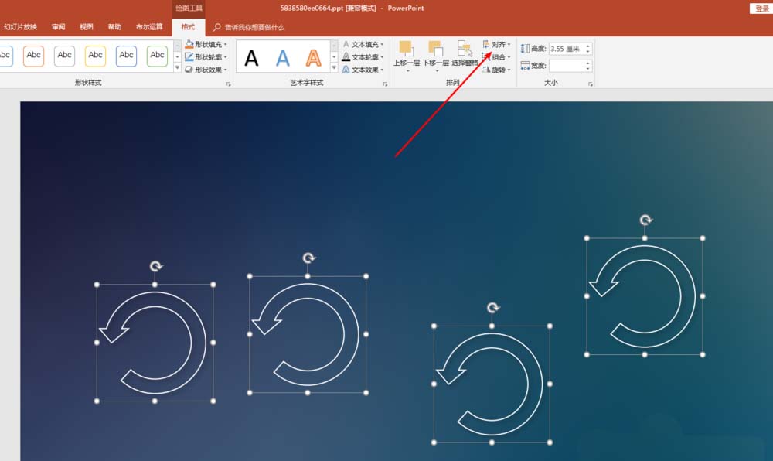Select the 格式 tab
Image resolution: width=773 pixels, height=461 pixels.
pyautogui.click(x=188, y=26)
